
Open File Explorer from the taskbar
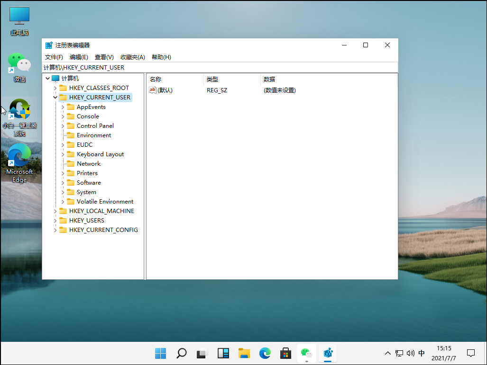point(244,353)
